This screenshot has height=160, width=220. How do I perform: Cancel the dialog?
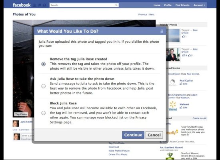click(154, 135)
